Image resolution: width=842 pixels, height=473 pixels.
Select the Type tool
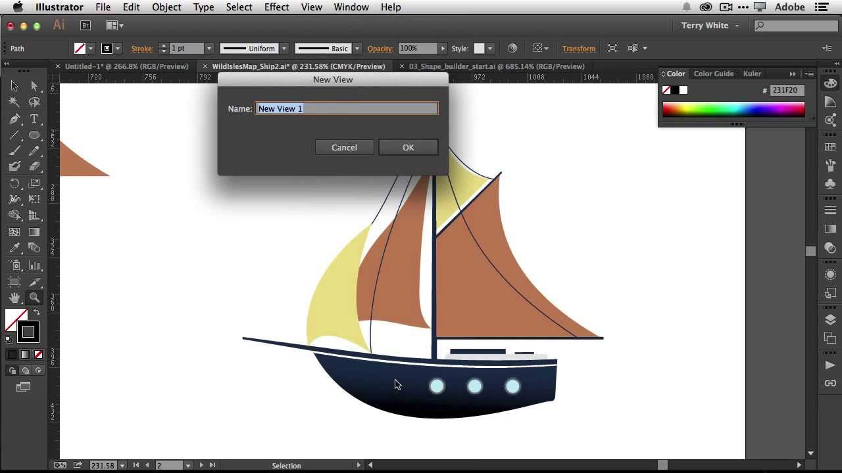(34, 119)
